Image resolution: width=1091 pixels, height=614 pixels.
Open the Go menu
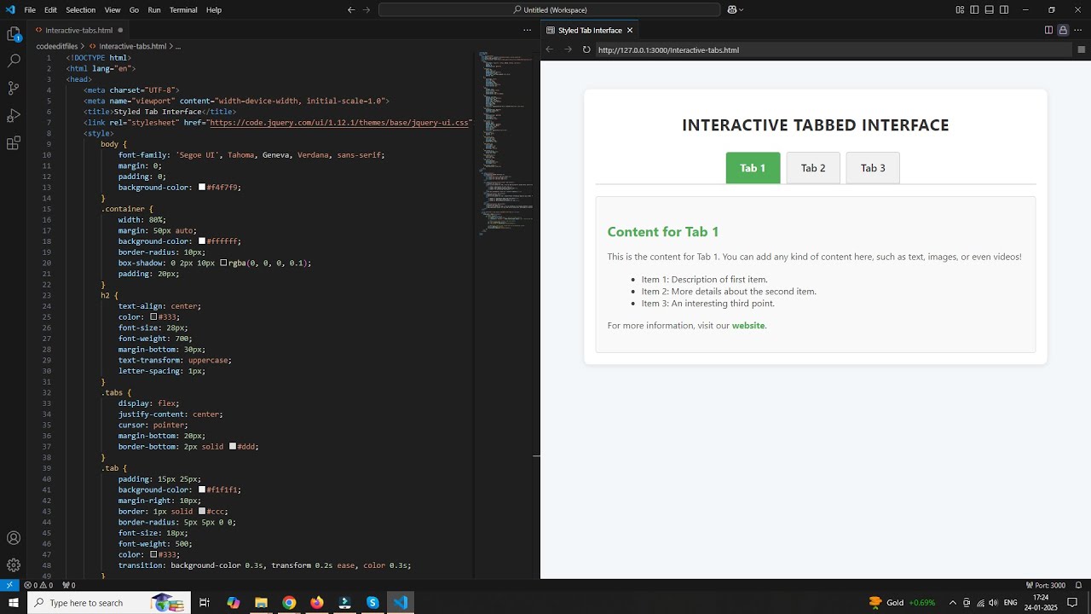click(134, 9)
